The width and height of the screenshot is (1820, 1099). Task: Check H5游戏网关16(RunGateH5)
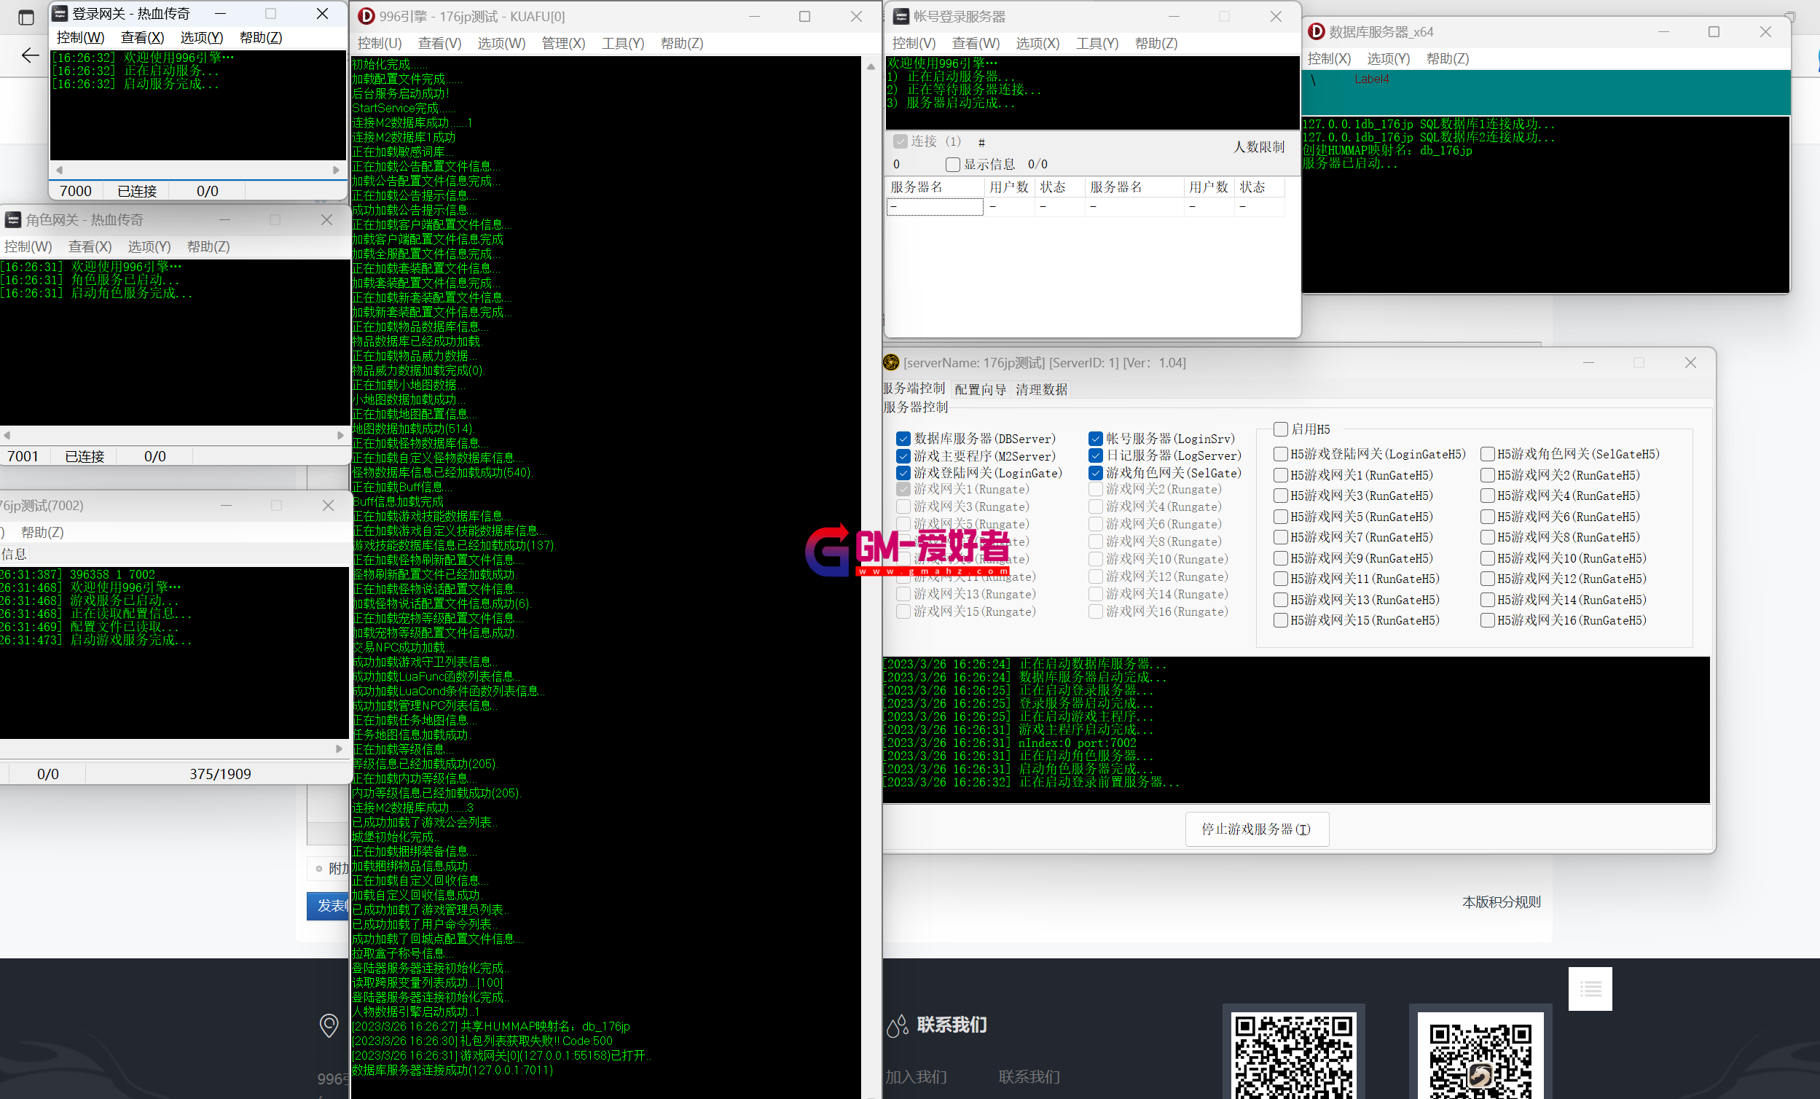coord(1488,620)
